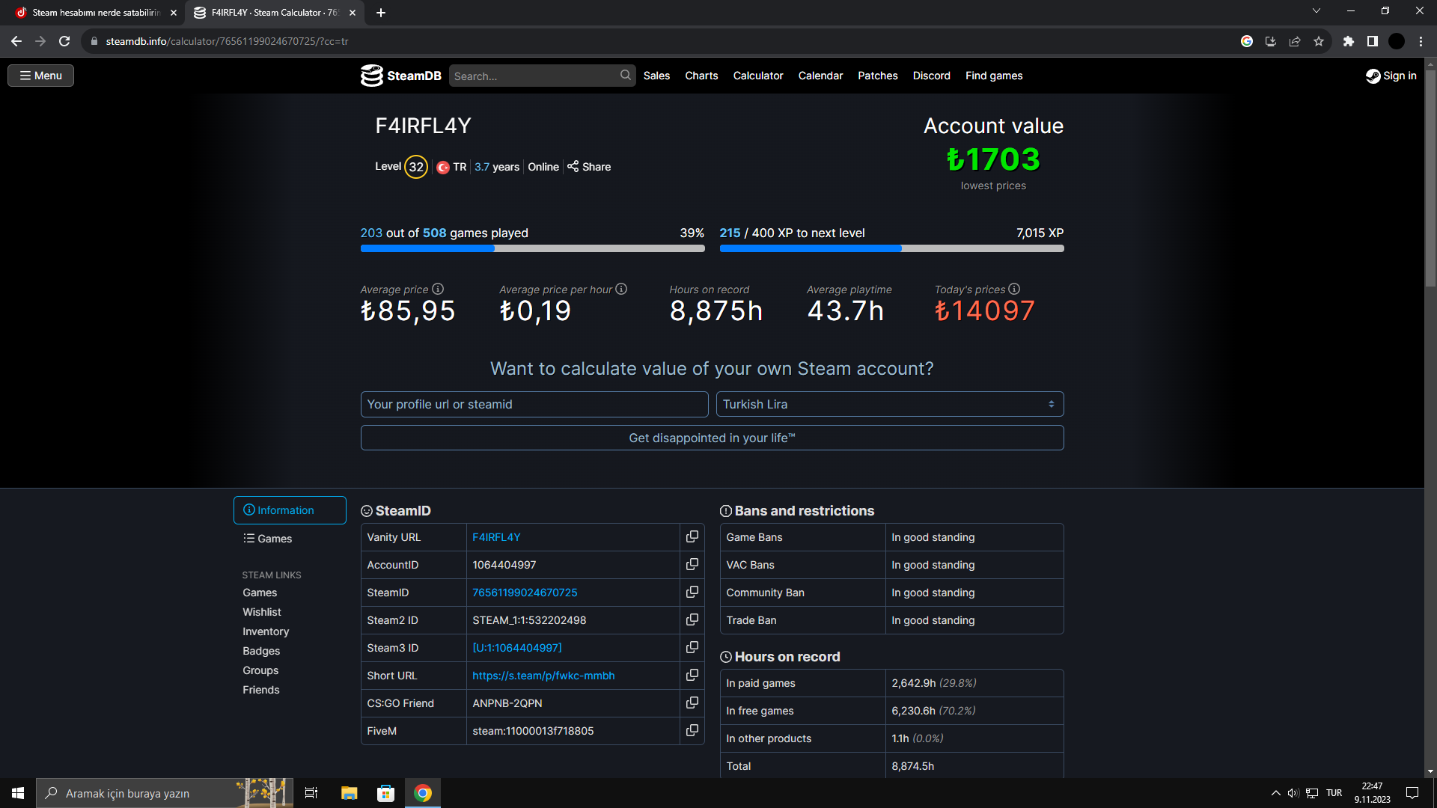Go back to previous page
The width and height of the screenshot is (1437, 808).
tap(16, 41)
